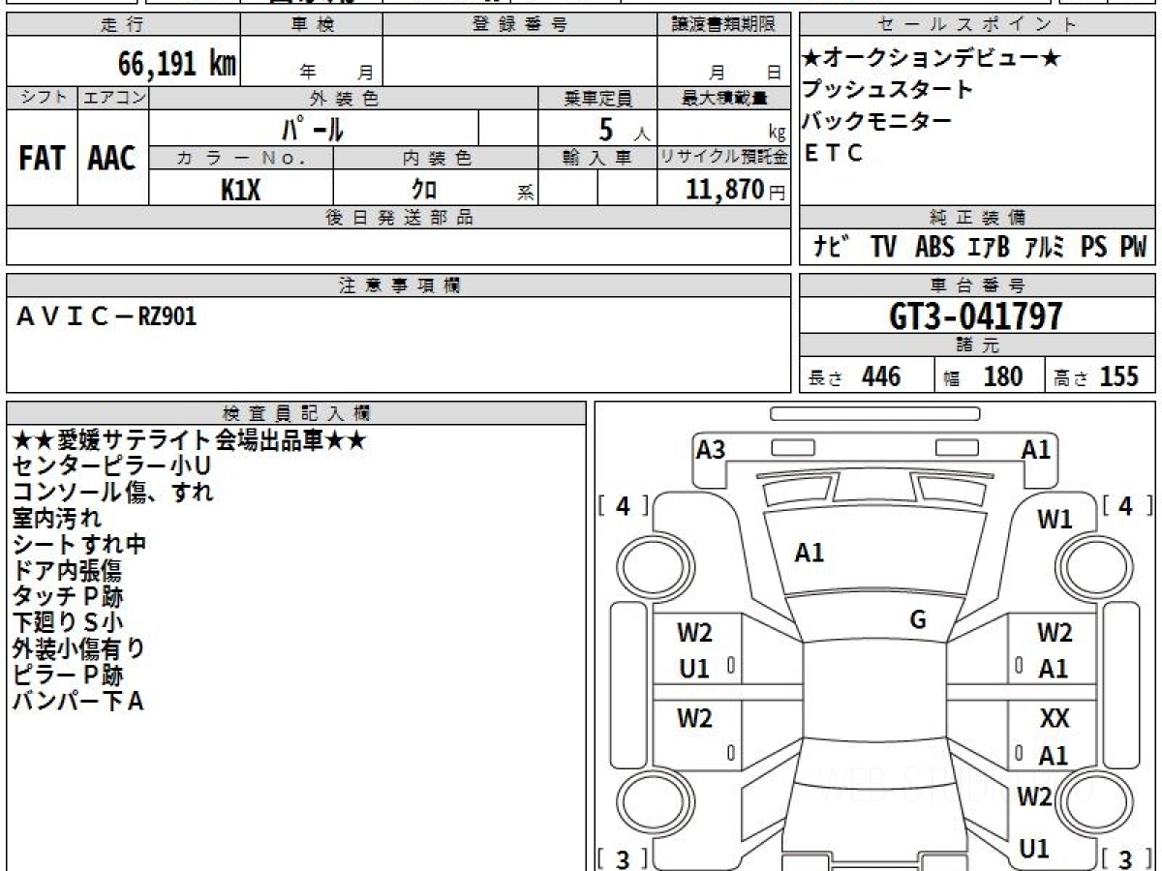This screenshot has height=871, width=1162.
Task: Select the シフト header label
Action: 42,98
